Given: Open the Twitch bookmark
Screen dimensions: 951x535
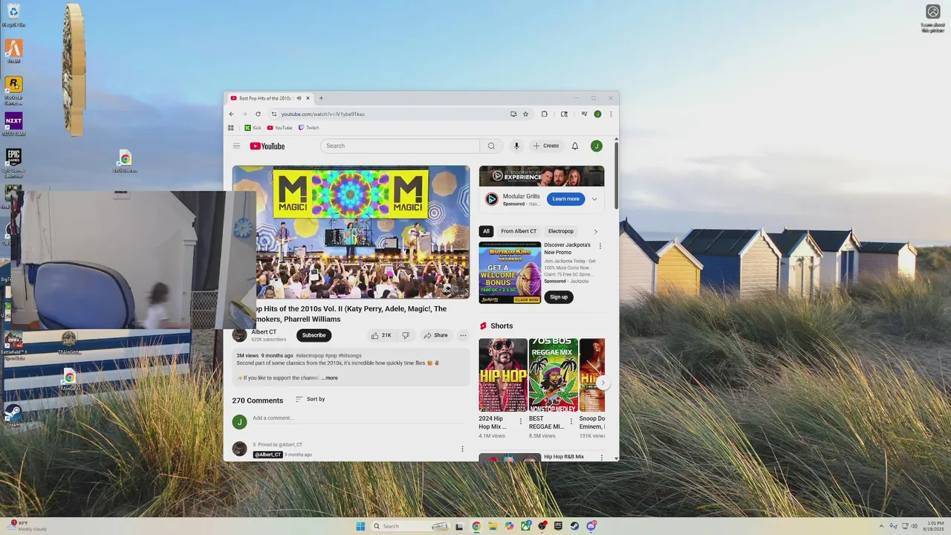Looking at the screenshot, I should [x=308, y=128].
